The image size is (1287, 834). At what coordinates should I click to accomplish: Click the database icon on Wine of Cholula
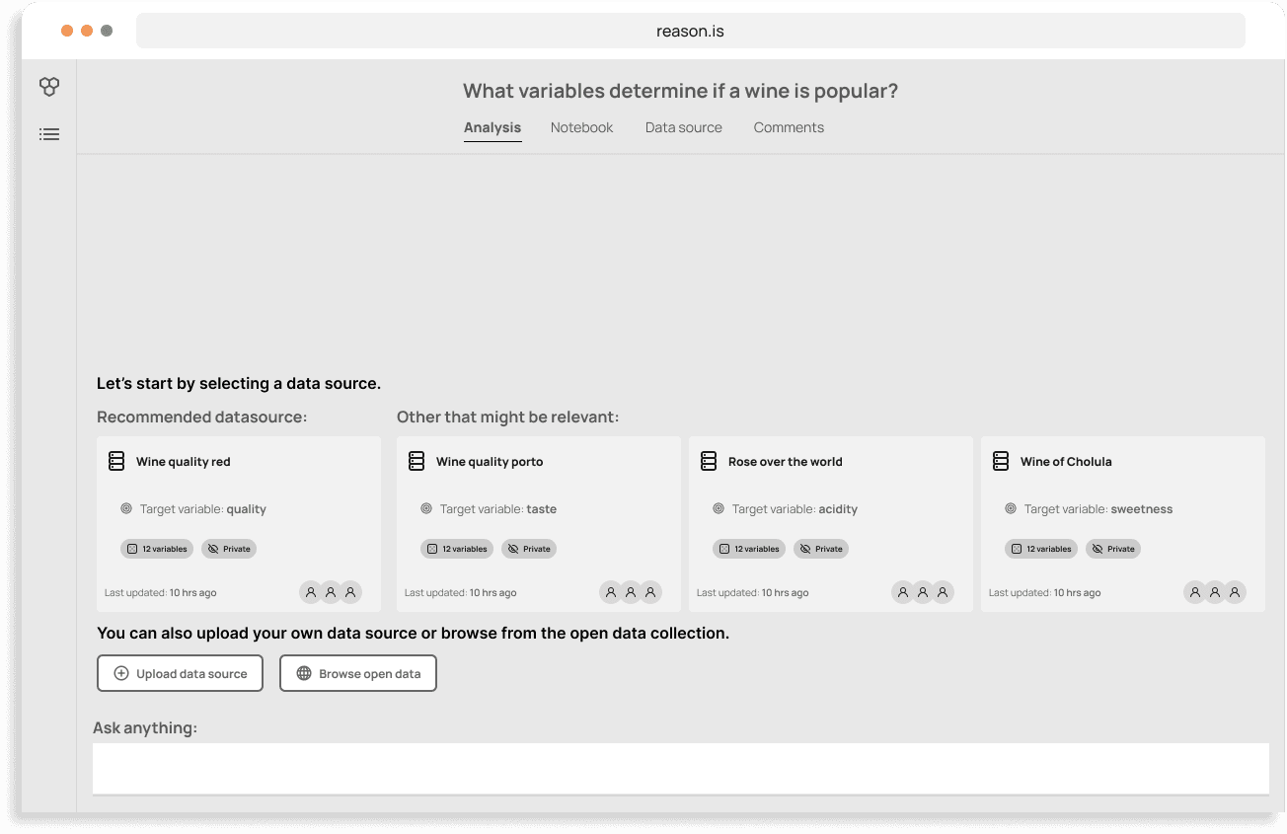tap(1000, 461)
